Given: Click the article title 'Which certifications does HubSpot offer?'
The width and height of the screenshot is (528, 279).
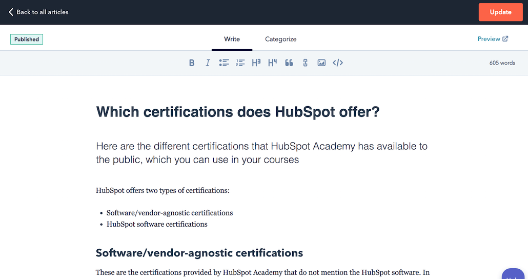Looking at the screenshot, I should 238,111.
